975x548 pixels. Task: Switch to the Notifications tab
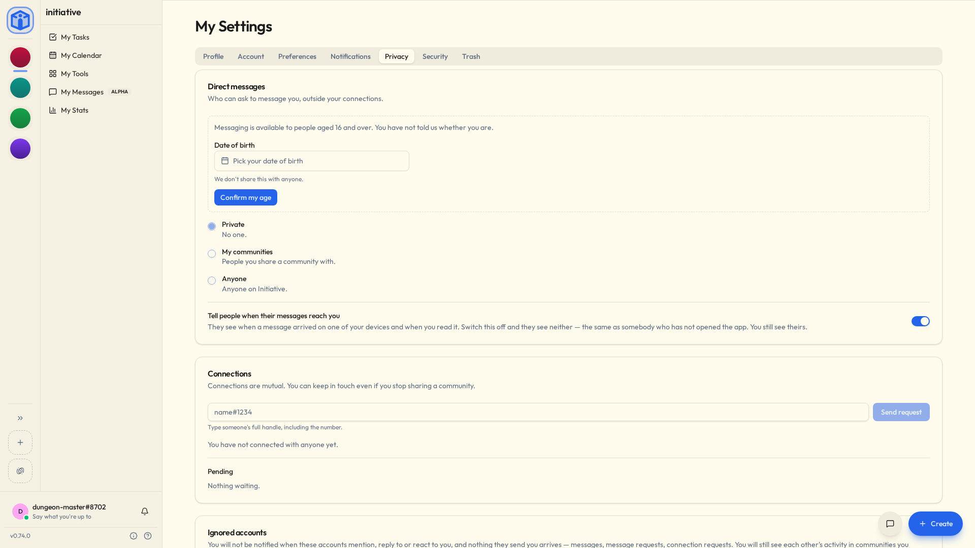[x=350, y=56]
